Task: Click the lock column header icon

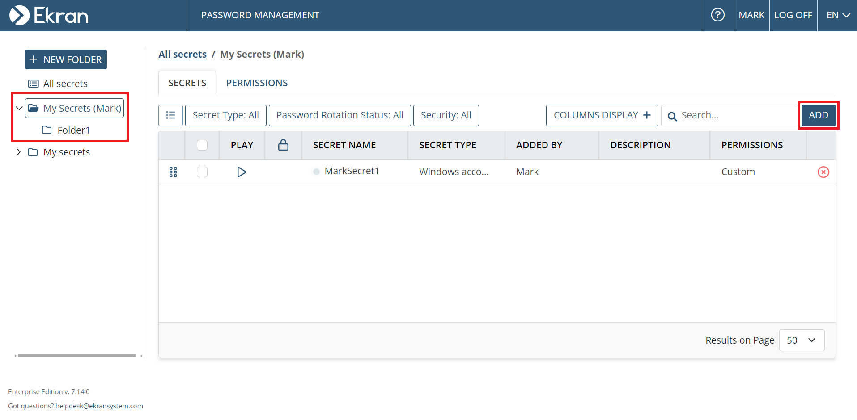Action: click(283, 145)
